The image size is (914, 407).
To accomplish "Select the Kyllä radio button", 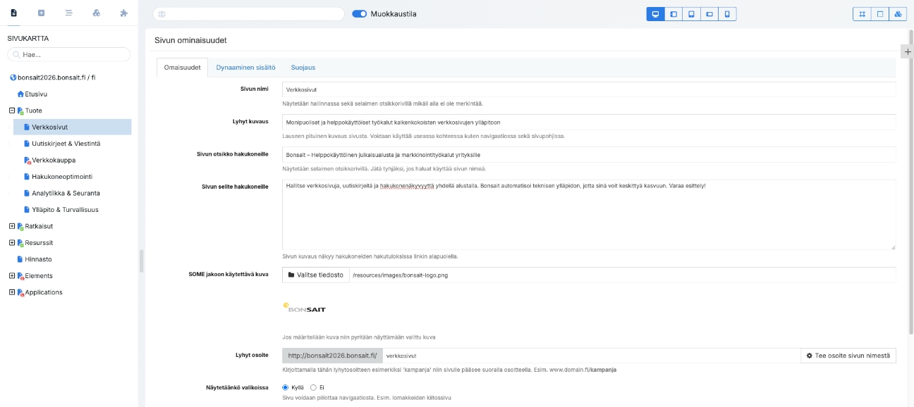I will pyautogui.click(x=286, y=387).
